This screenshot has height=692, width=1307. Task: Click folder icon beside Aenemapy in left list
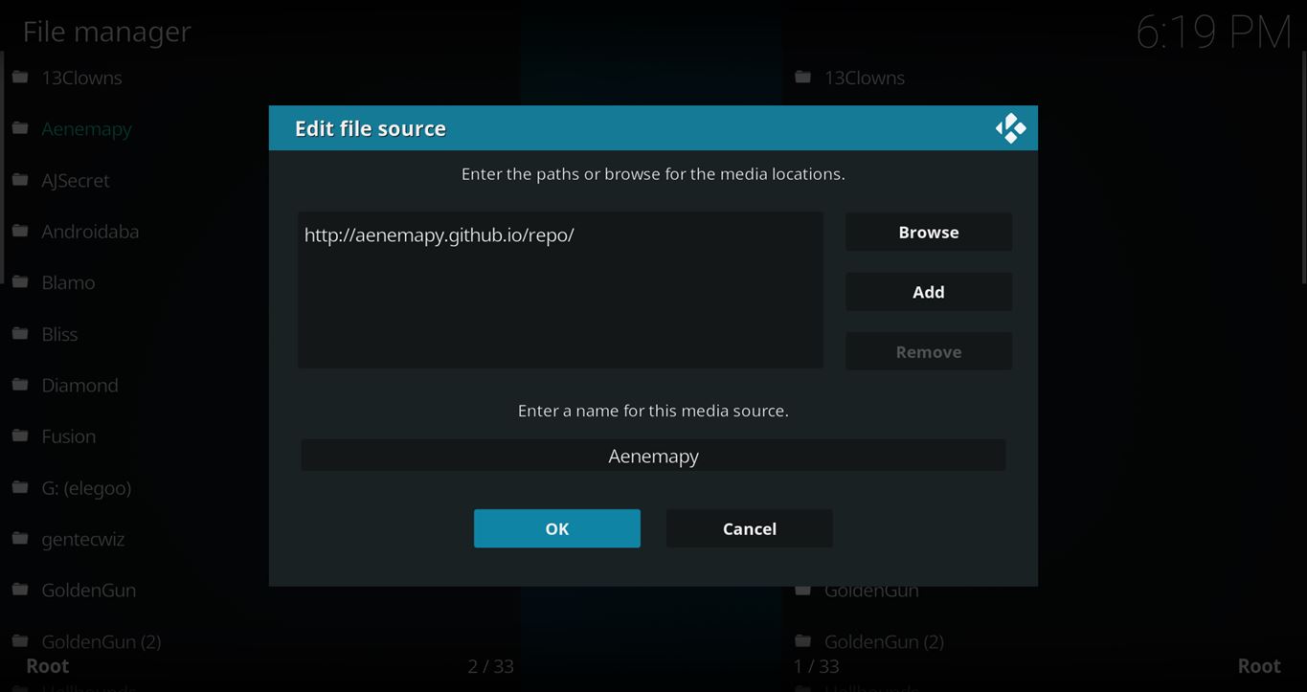[x=20, y=128]
